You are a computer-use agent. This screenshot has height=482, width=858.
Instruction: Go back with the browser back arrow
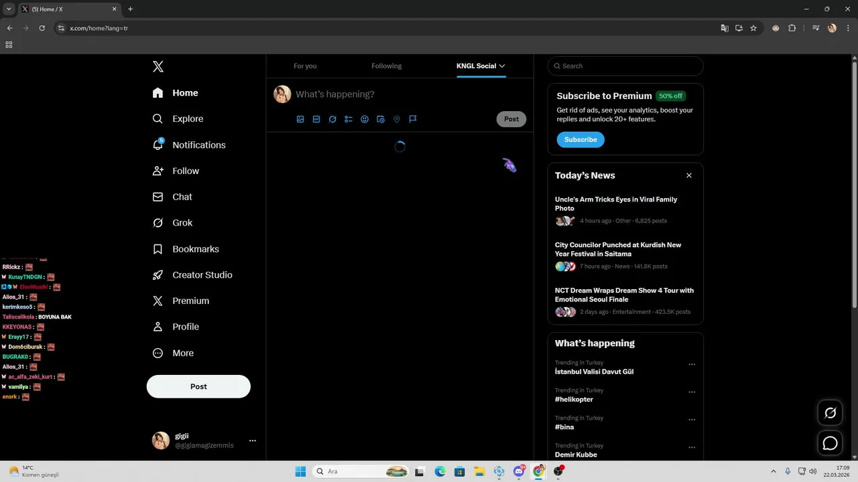point(9,28)
